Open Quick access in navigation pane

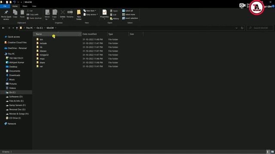[x=14, y=37]
